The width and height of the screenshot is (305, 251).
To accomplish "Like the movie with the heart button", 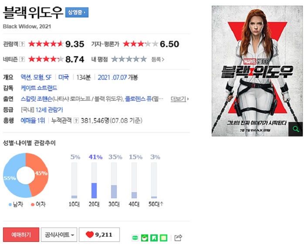I will tap(99, 234).
